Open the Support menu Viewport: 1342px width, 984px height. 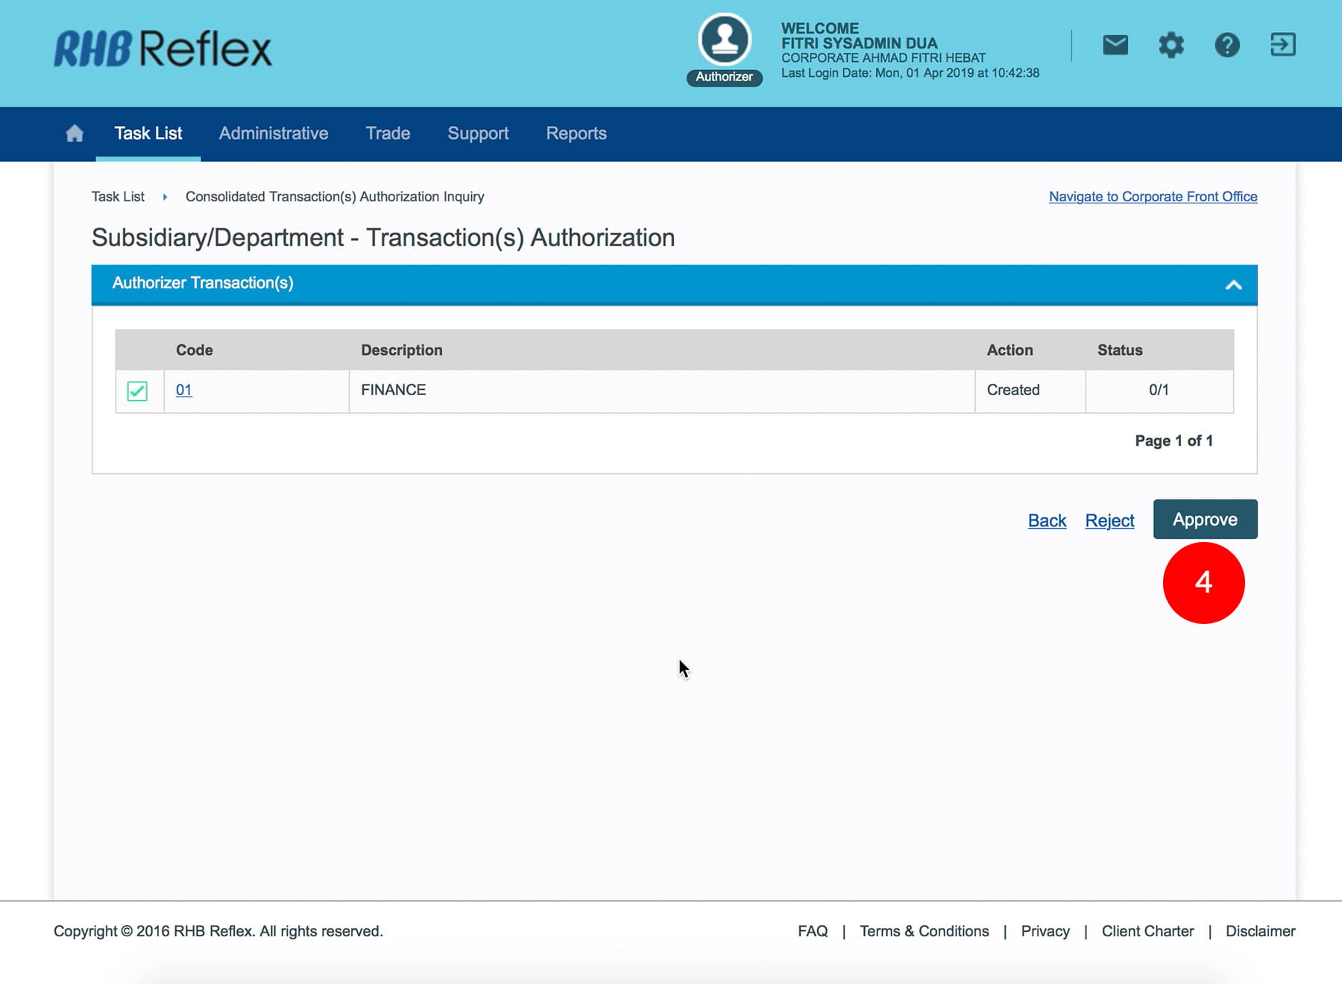pos(478,133)
